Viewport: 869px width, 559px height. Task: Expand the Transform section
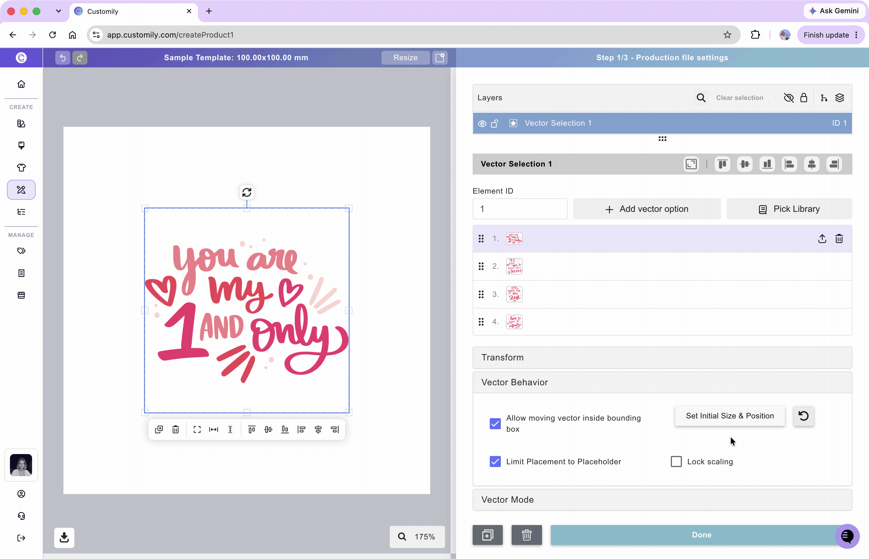coord(662,358)
